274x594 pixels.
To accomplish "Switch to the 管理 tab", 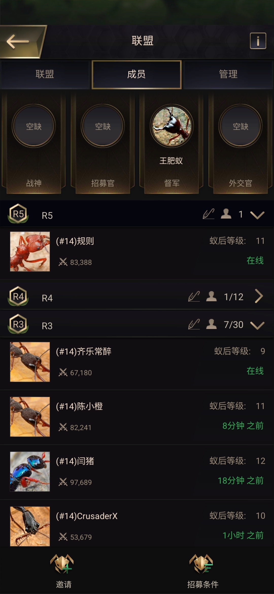I will (228, 74).
